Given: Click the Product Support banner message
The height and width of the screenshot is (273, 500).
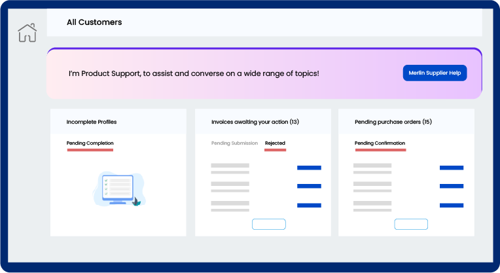Looking at the screenshot, I should tap(194, 73).
